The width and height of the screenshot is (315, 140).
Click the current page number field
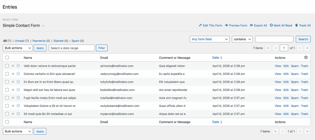pyautogui.click(x=284, y=48)
